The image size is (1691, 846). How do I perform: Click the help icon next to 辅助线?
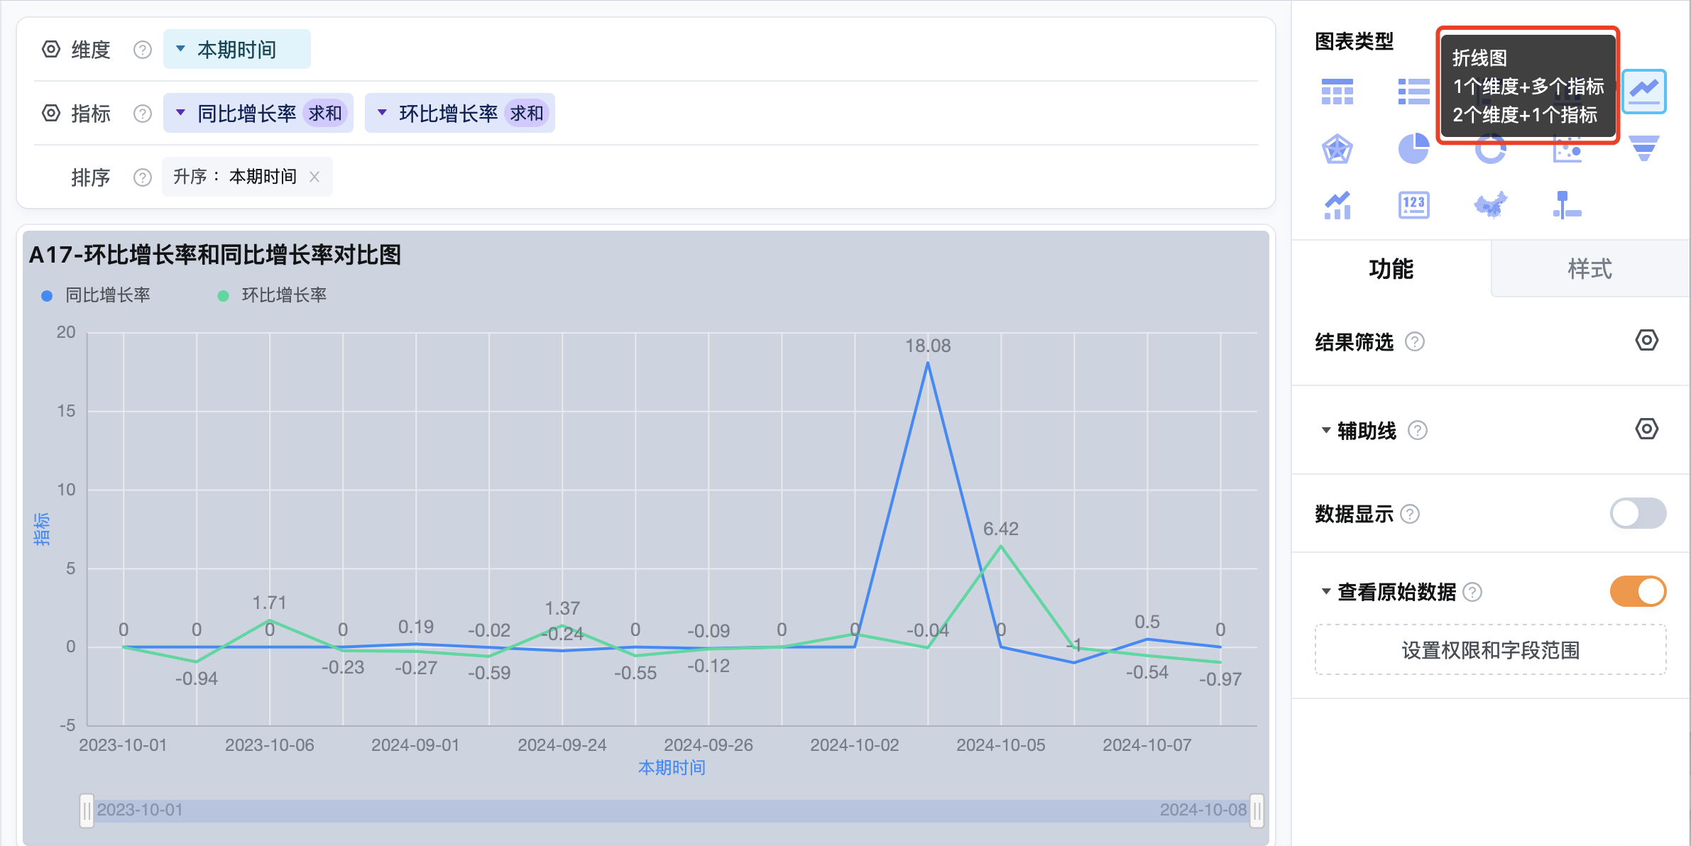[1418, 431]
